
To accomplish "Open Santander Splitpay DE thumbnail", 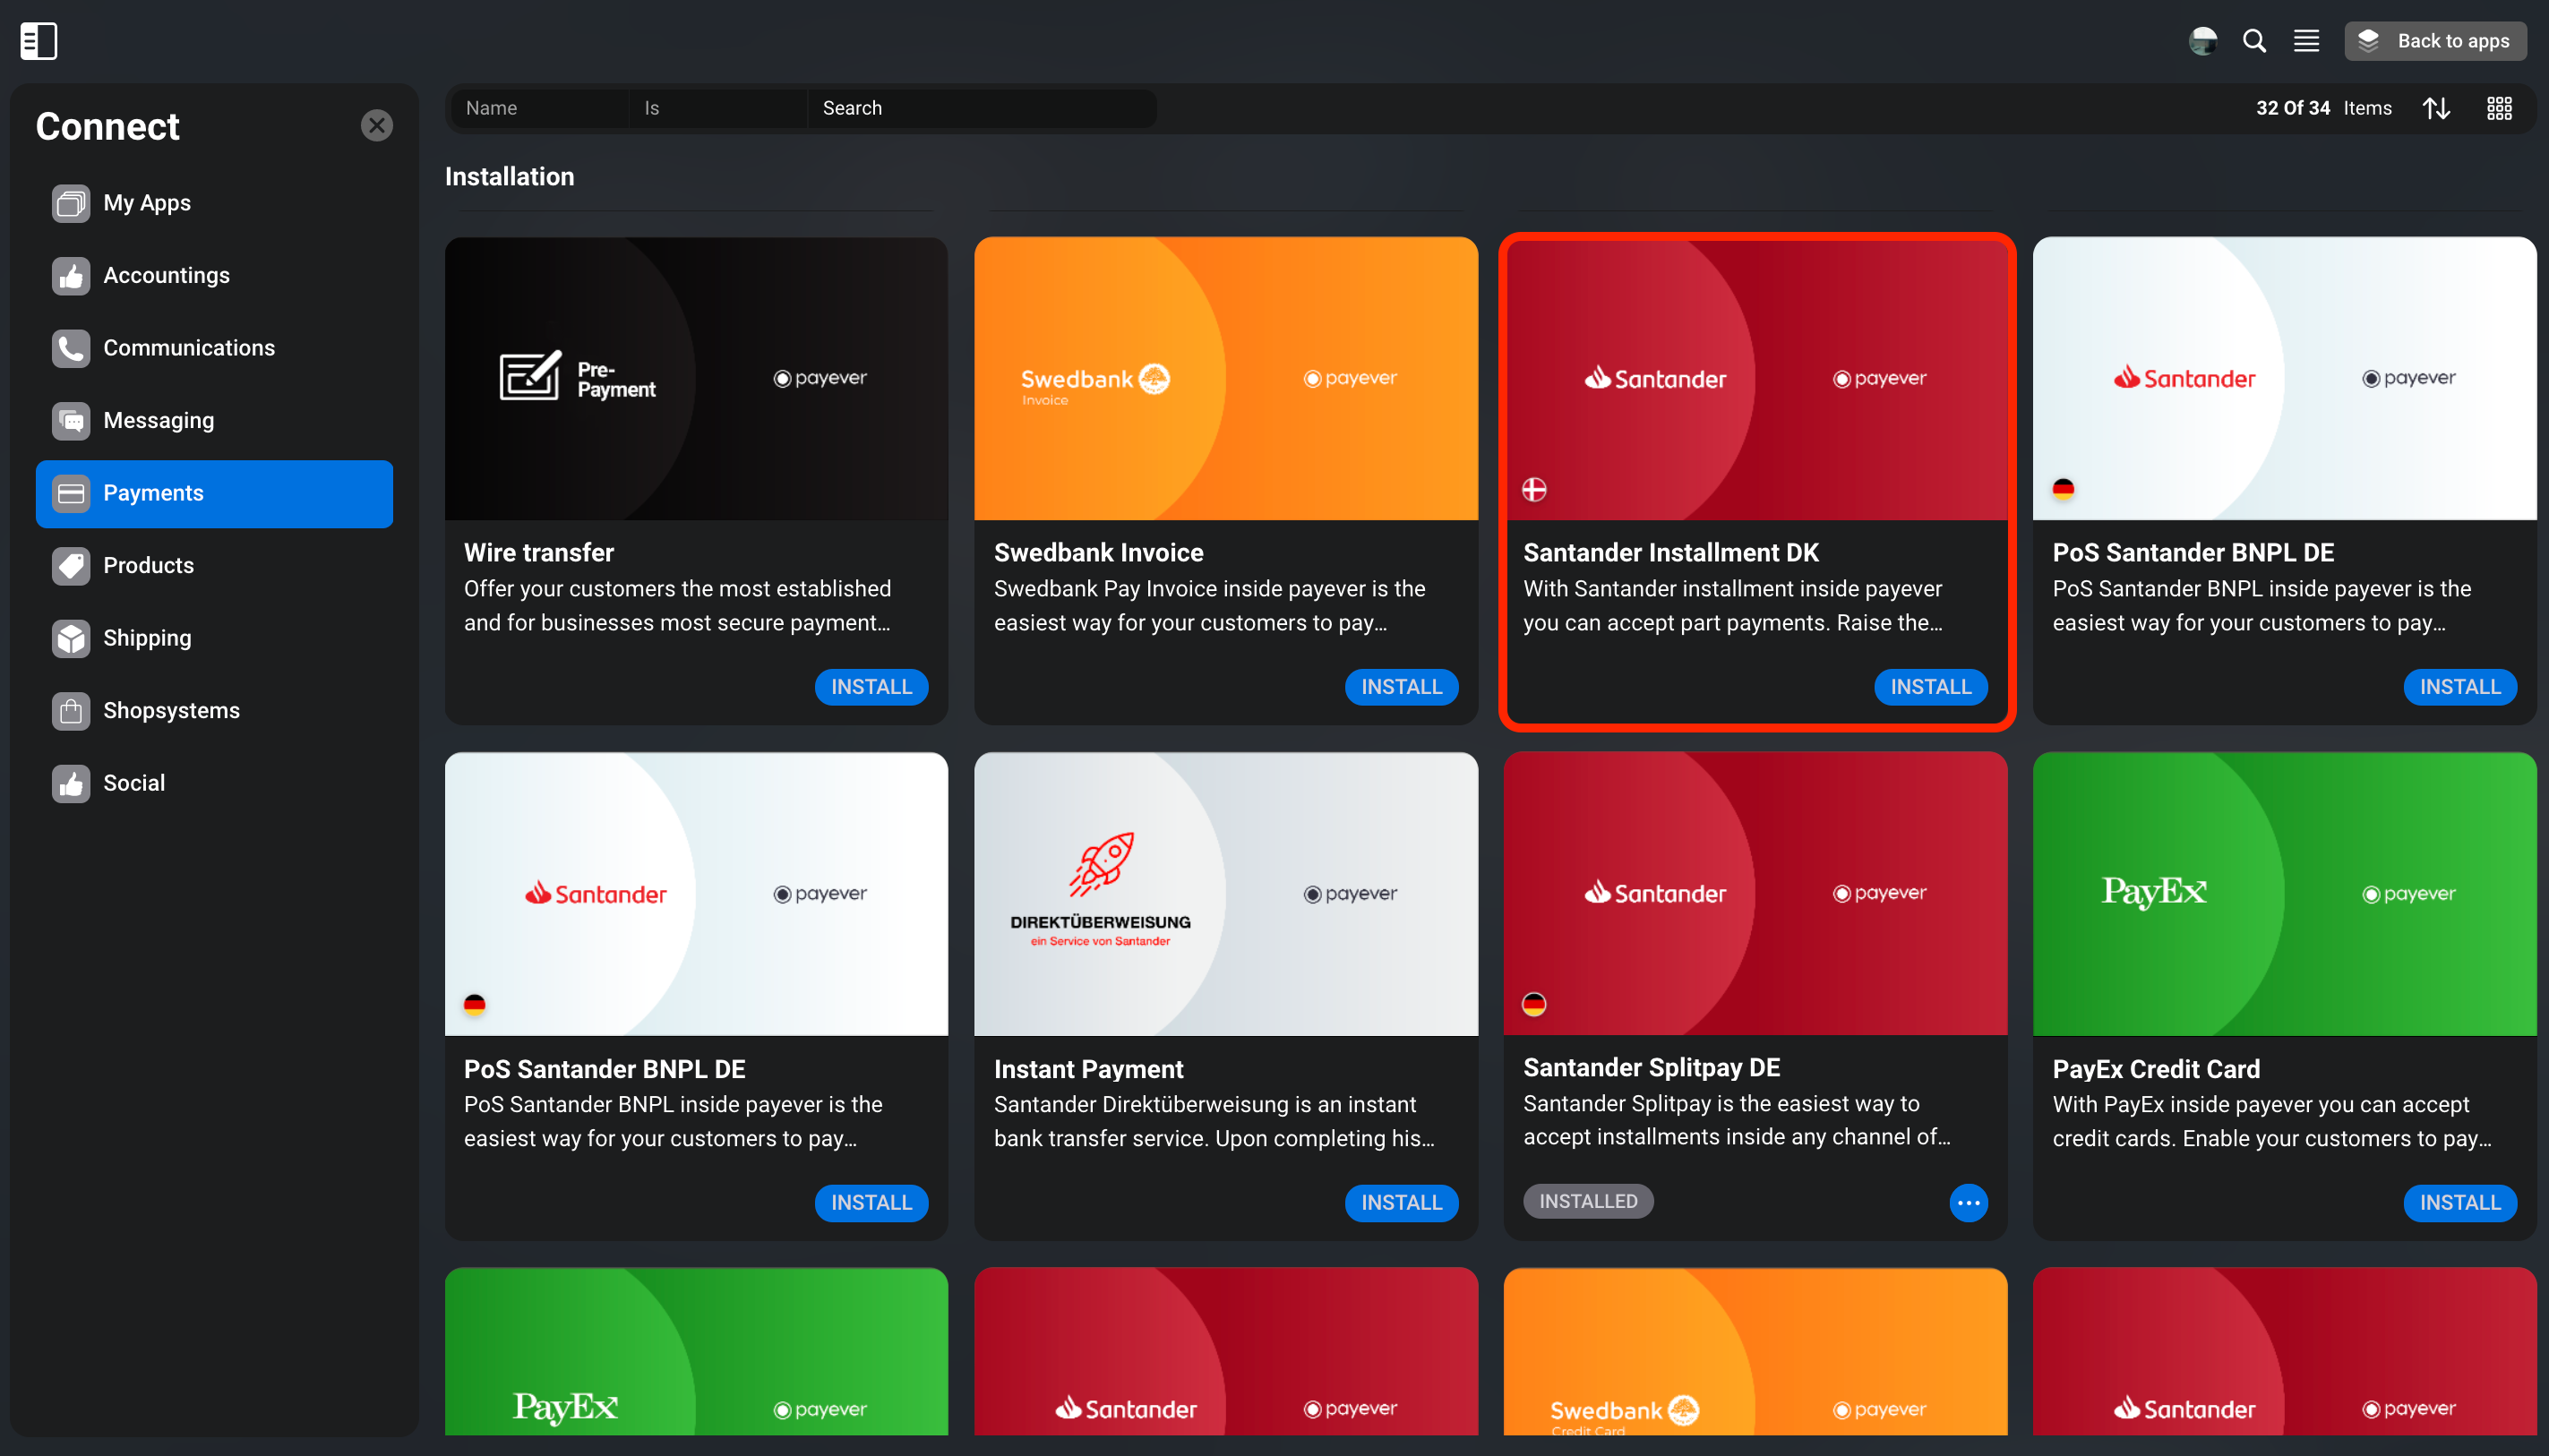I will pos(1756,893).
